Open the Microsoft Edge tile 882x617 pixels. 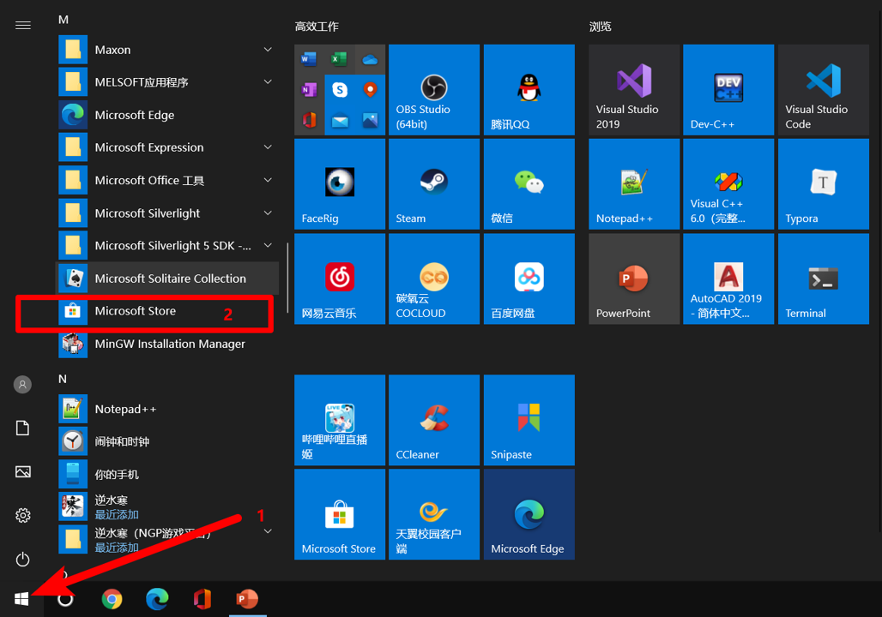coord(529,514)
